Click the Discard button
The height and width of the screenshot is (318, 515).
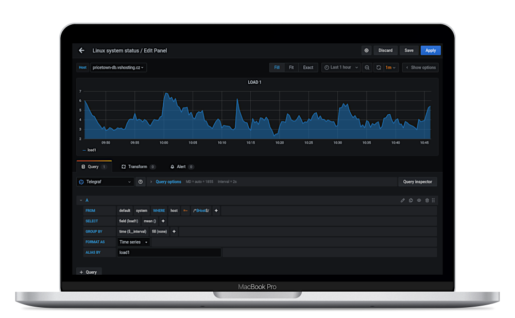pyautogui.click(x=385, y=50)
